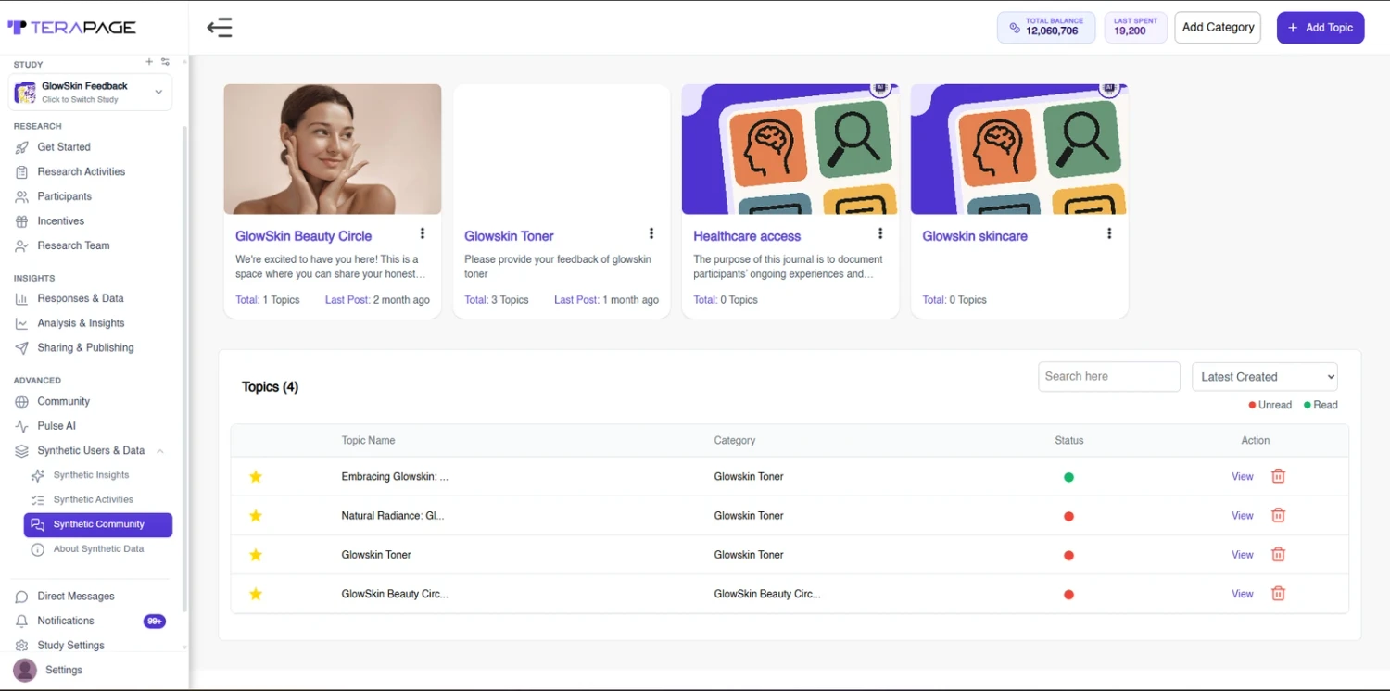Click the Add Category button

point(1218,28)
